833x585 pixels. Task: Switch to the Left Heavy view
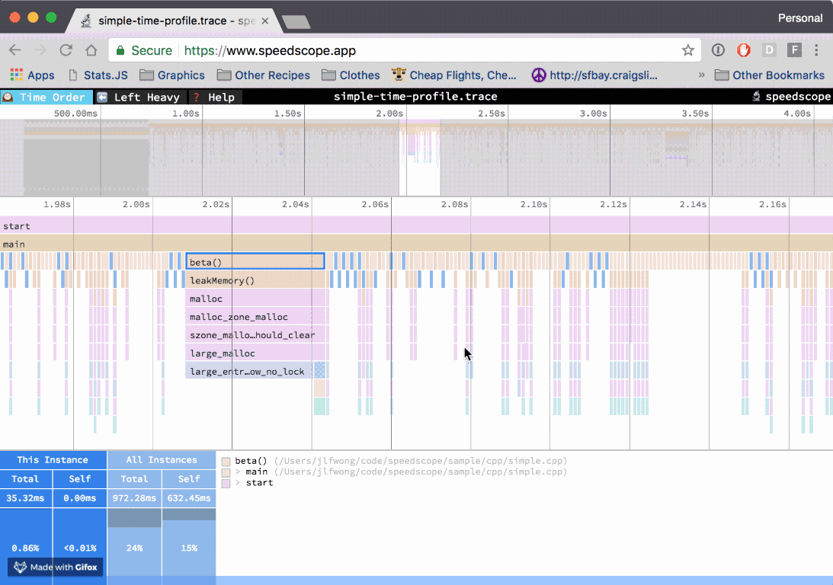pos(141,97)
